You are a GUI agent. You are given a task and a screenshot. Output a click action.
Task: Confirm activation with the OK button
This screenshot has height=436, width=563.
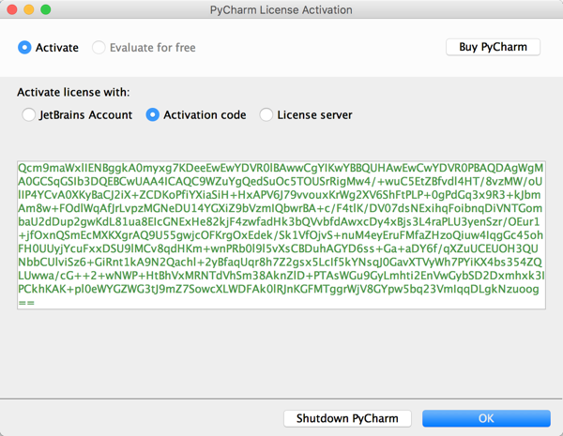coord(485,418)
